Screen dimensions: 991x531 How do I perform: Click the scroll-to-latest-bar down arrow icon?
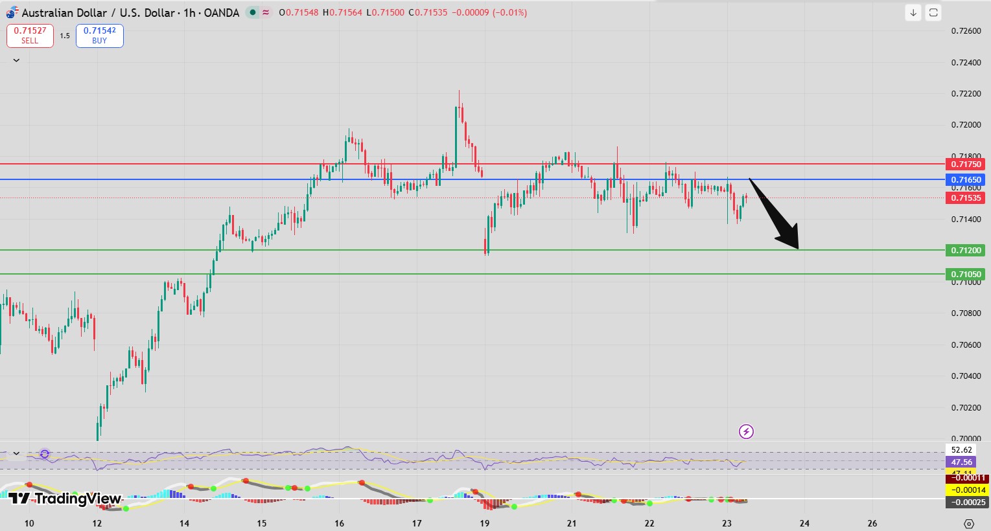coord(913,12)
